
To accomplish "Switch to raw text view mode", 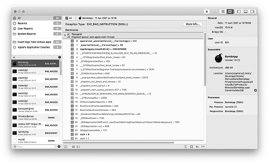I will pyautogui.click(x=223, y=12).
